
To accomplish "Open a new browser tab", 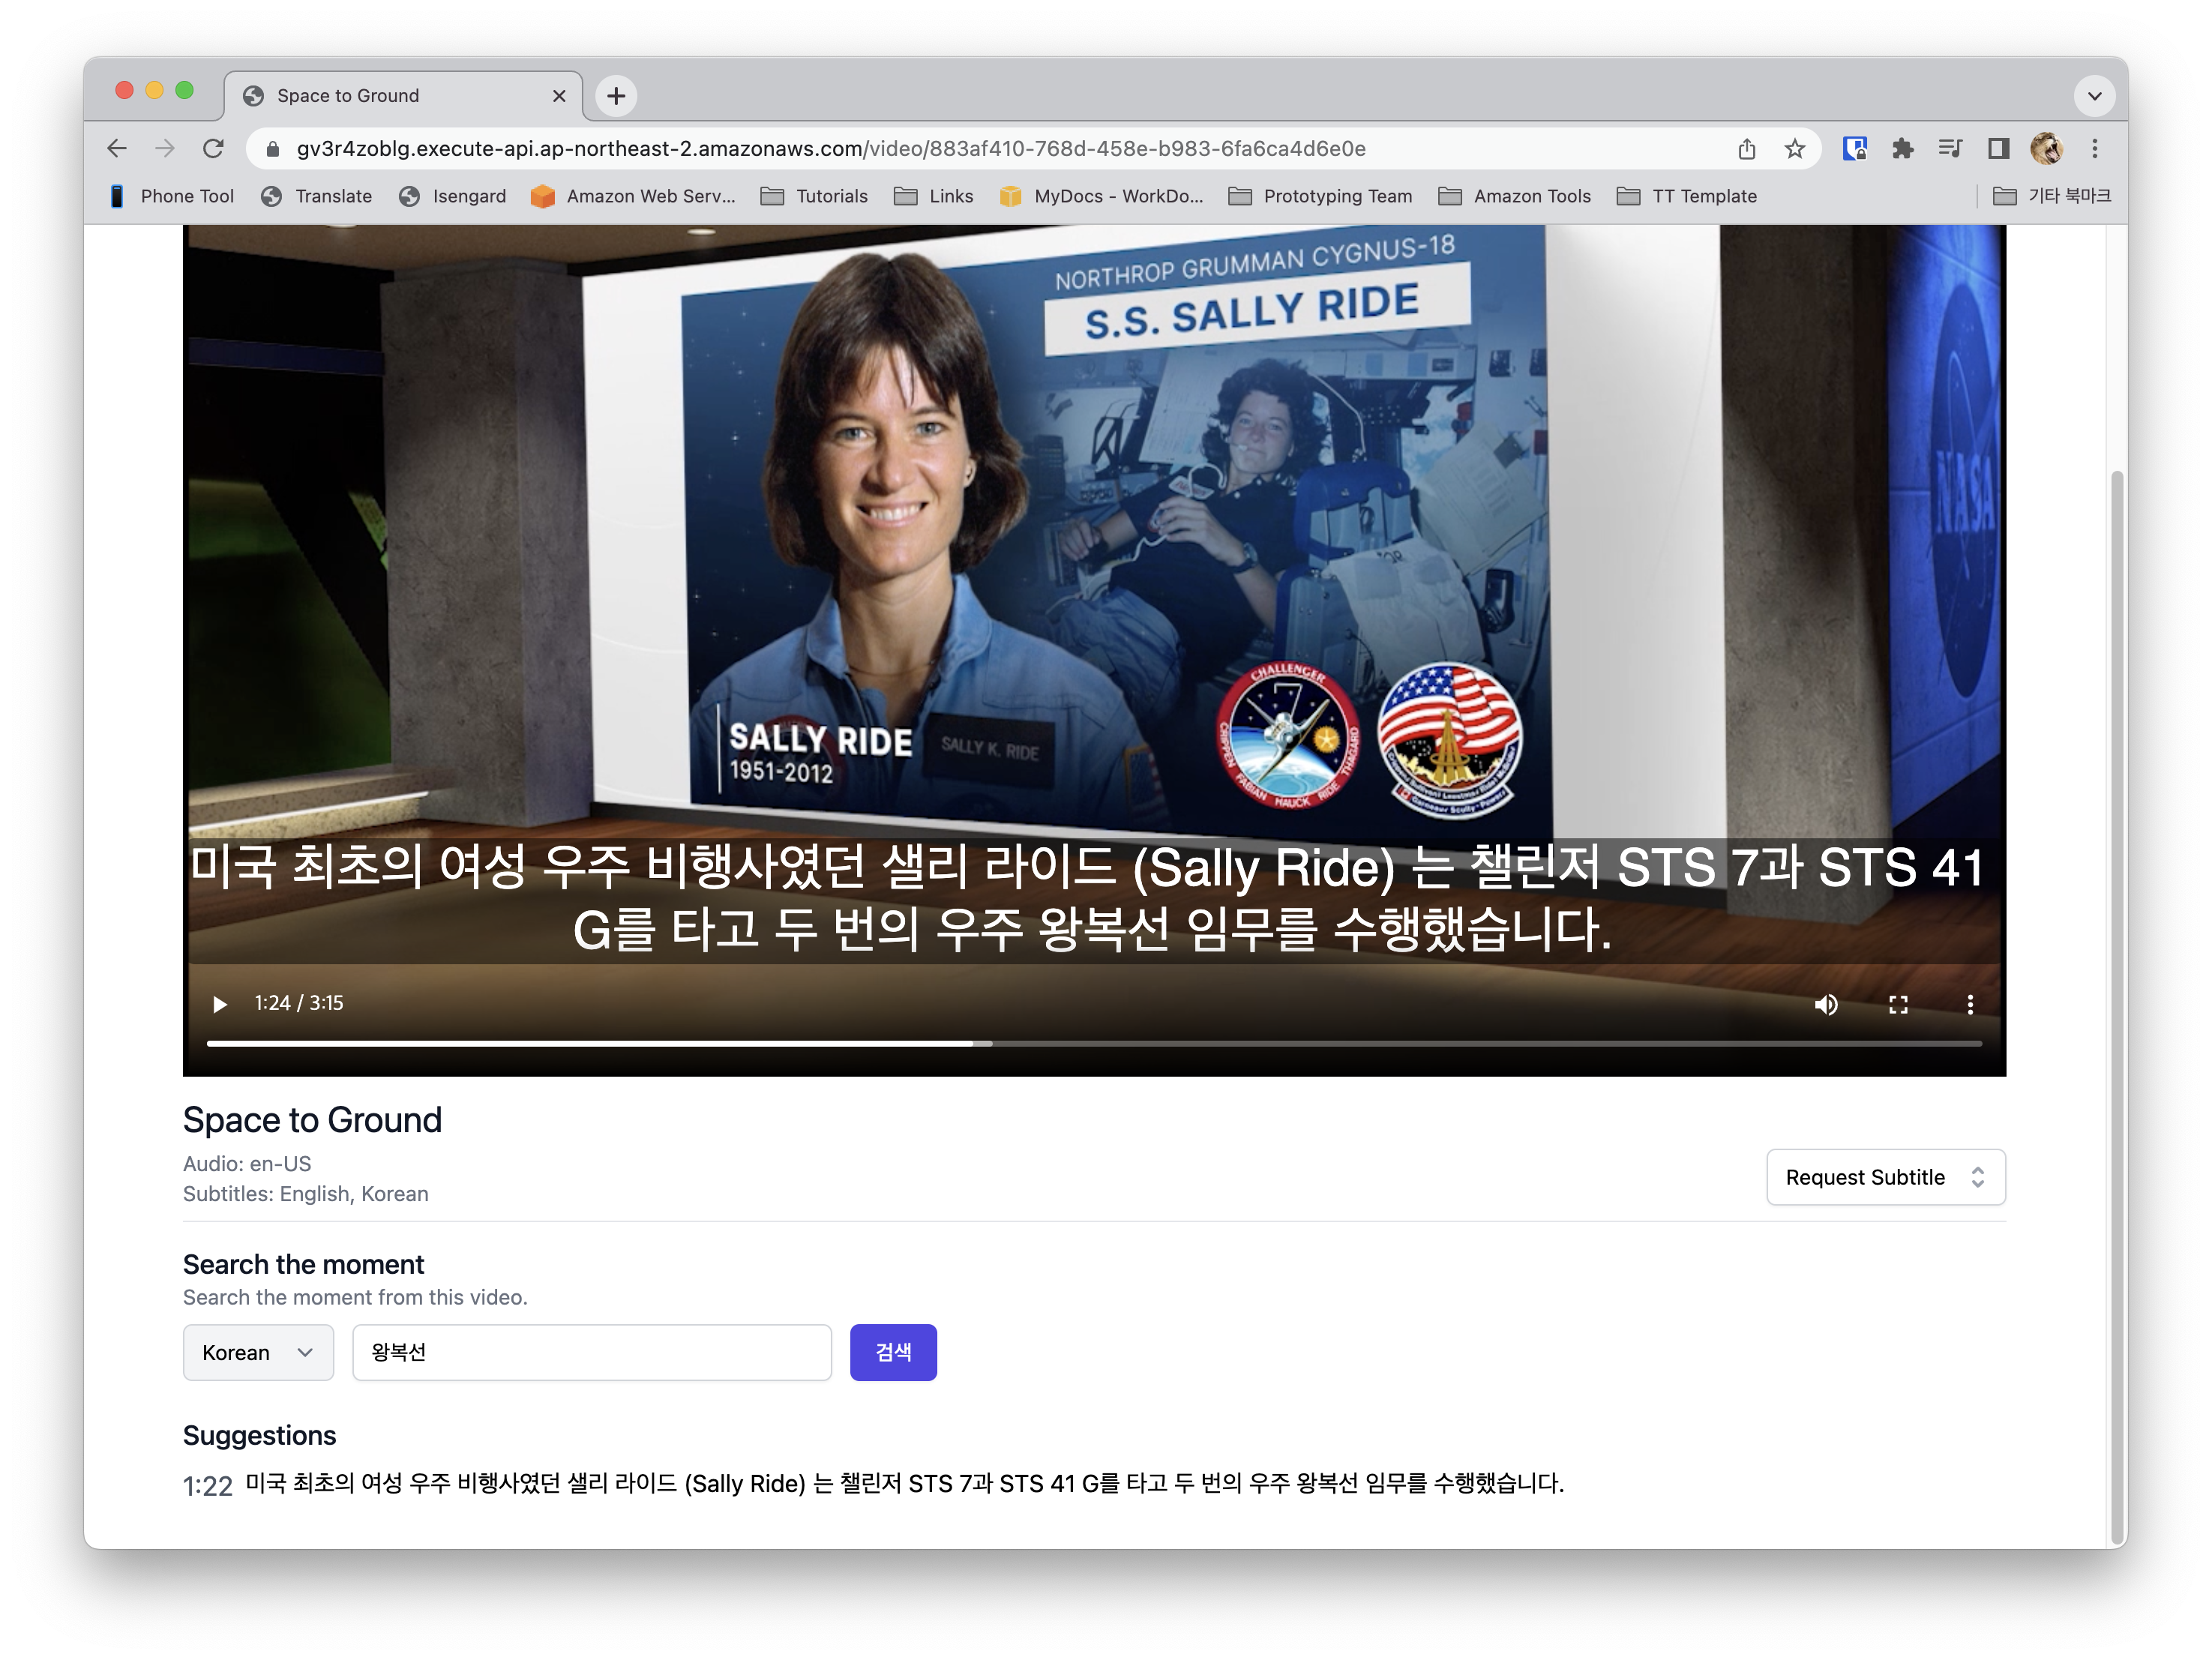I will click(x=616, y=96).
